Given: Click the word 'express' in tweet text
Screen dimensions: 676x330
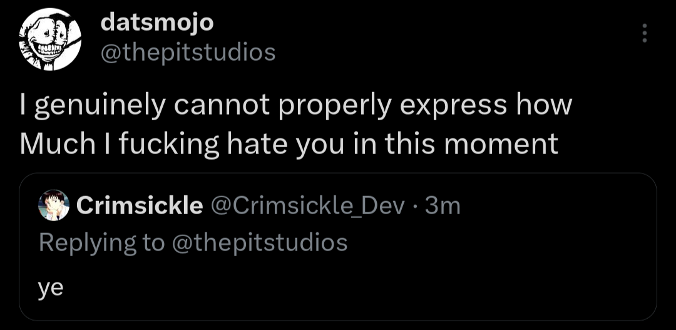Looking at the screenshot, I should tap(453, 106).
